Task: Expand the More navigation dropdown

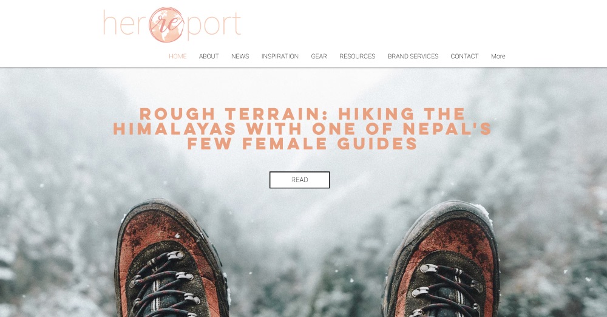Action: coord(498,56)
